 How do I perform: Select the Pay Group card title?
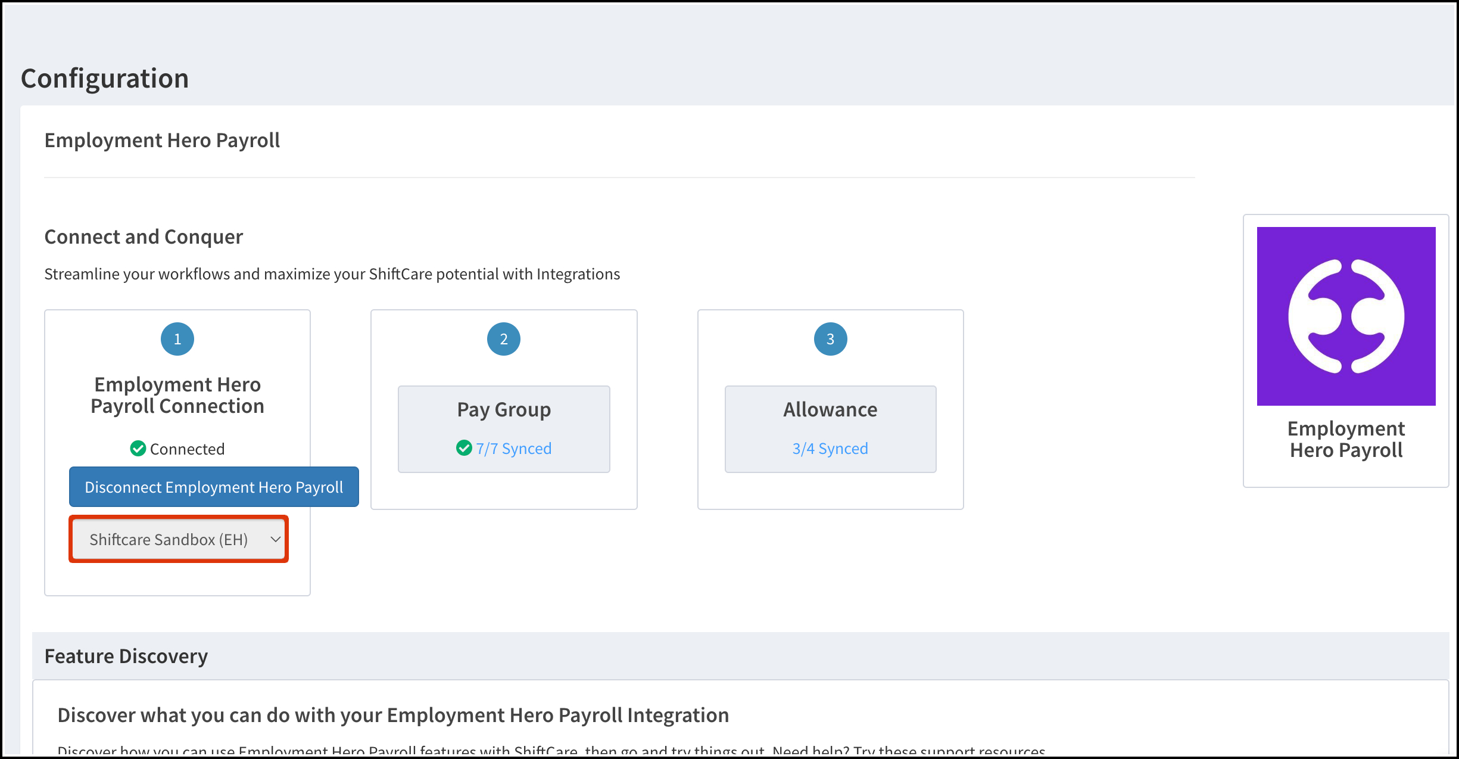point(504,410)
